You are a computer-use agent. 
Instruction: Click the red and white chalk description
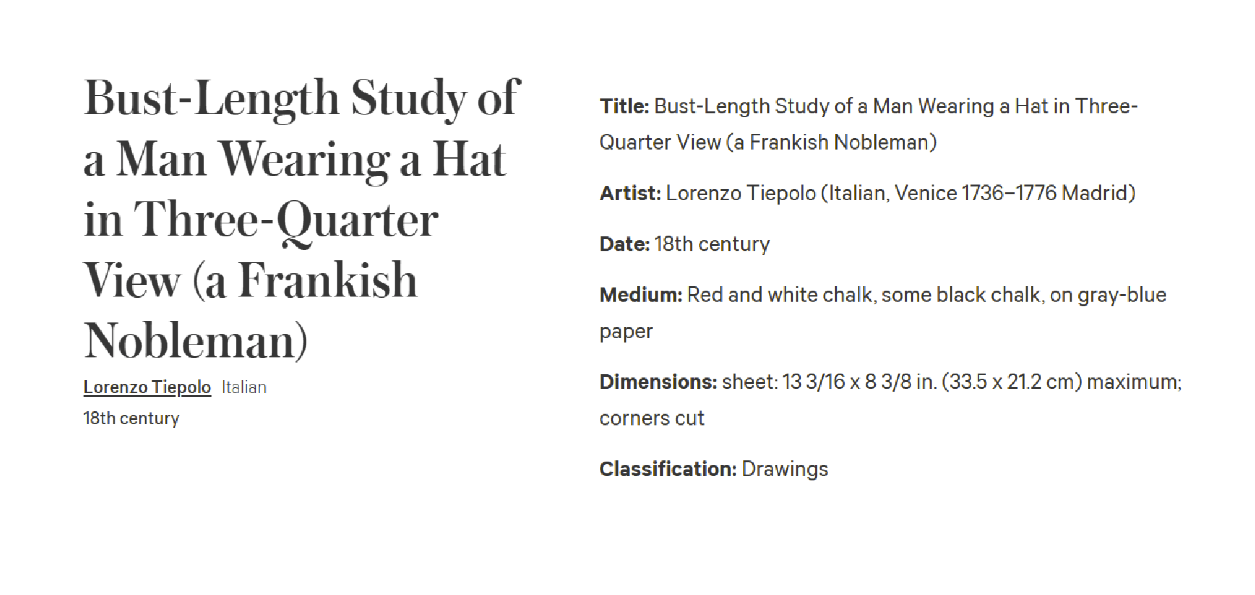coord(927,295)
